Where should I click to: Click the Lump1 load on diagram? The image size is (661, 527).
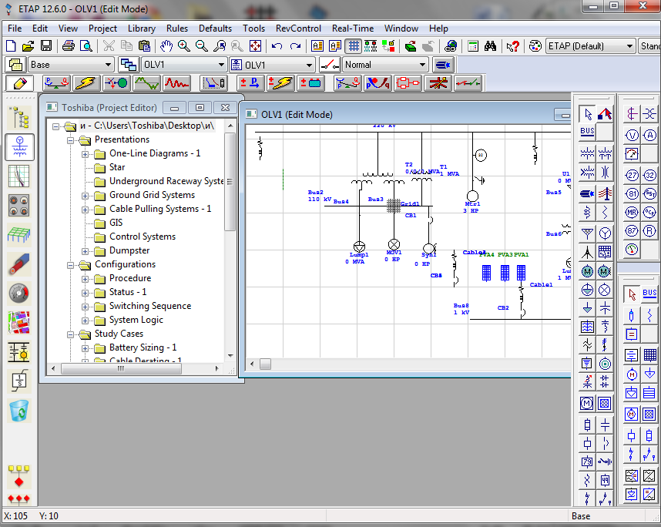point(359,247)
